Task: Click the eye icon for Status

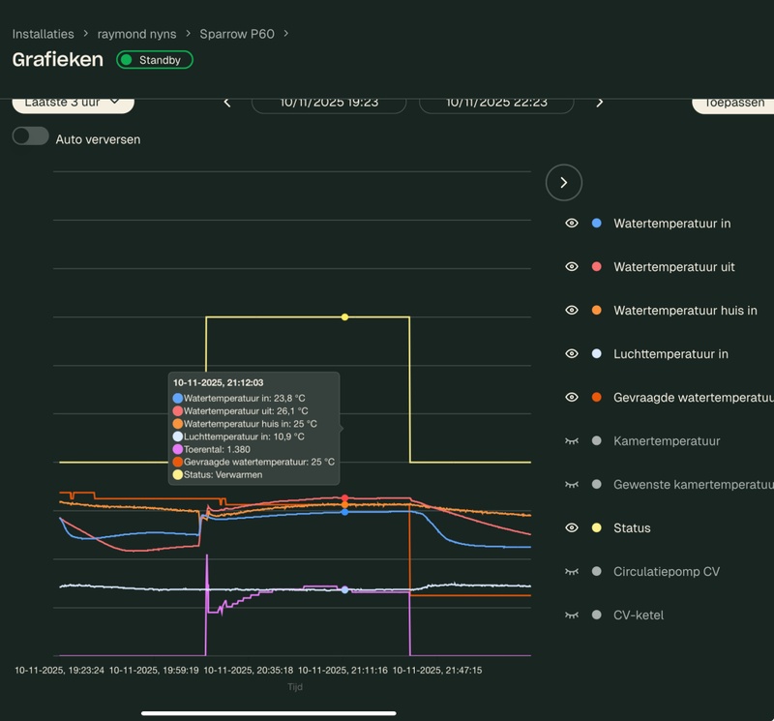Action: 572,528
